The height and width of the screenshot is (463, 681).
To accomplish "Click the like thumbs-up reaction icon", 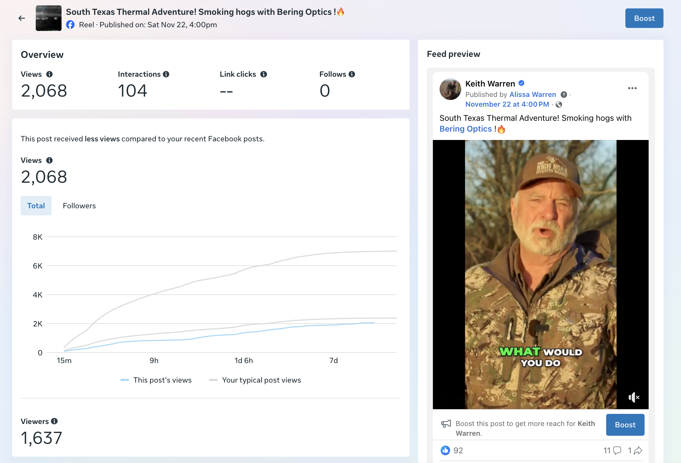I will point(445,450).
